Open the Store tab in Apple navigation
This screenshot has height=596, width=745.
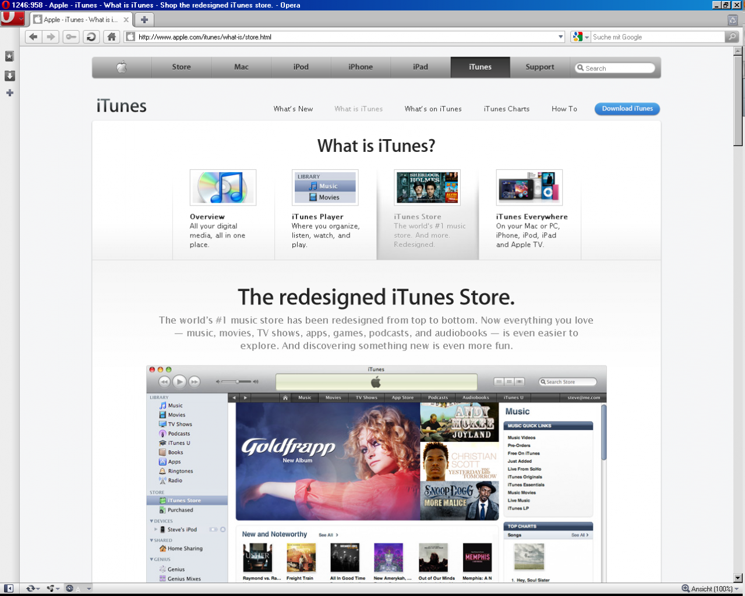(x=181, y=67)
